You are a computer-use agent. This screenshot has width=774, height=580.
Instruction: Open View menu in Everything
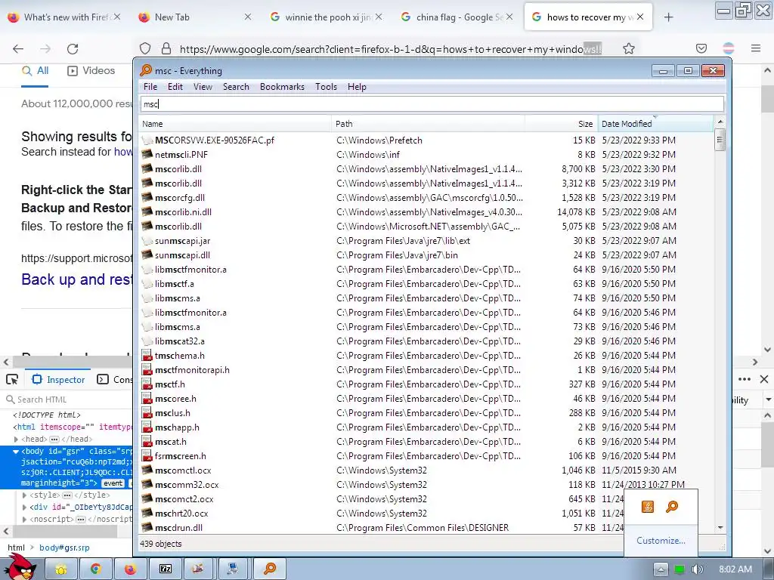tap(203, 87)
